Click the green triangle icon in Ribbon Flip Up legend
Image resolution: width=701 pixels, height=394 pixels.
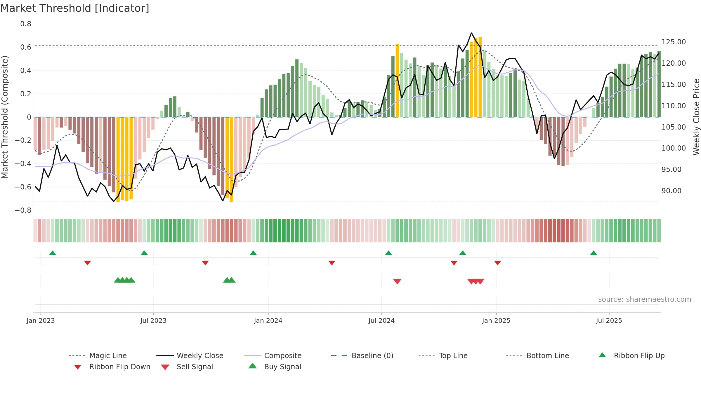(602, 355)
